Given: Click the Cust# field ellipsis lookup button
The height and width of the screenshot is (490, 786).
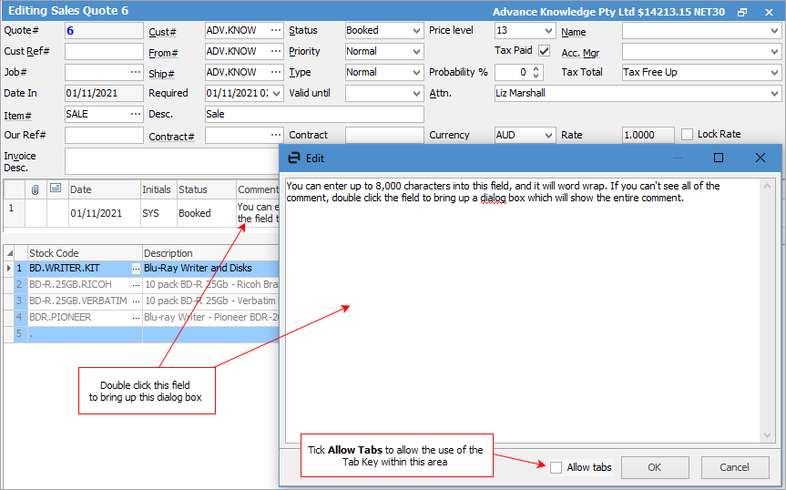Looking at the screenshot, I should [275, 31].
